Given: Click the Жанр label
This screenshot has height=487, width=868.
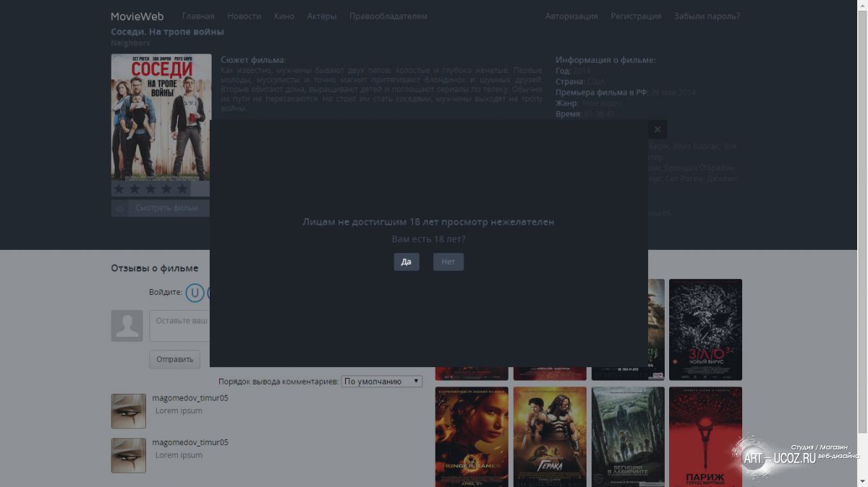Looking at the screenshot, I should pyautogui.click(x=567, y=103).
